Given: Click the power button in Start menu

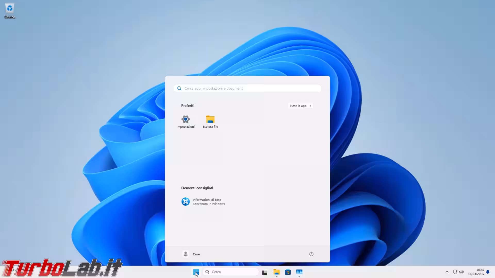Looking at the screenshot, I should tap(311, 254).
